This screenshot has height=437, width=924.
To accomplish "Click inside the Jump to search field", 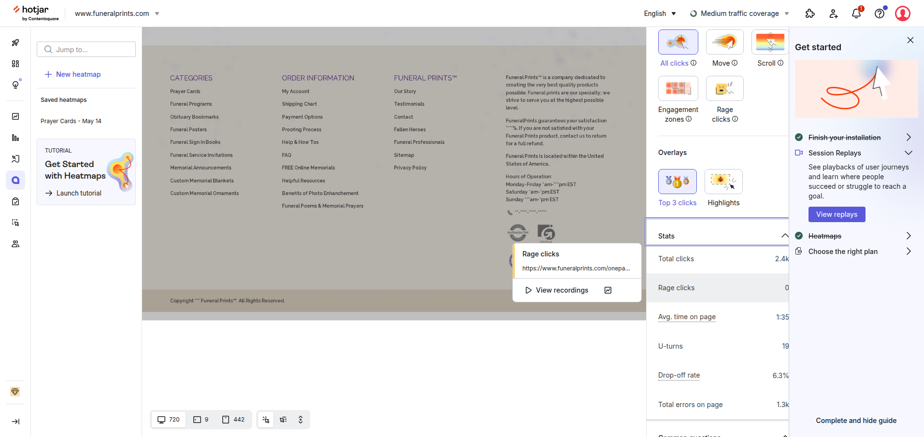I will (x=86, y=49).
